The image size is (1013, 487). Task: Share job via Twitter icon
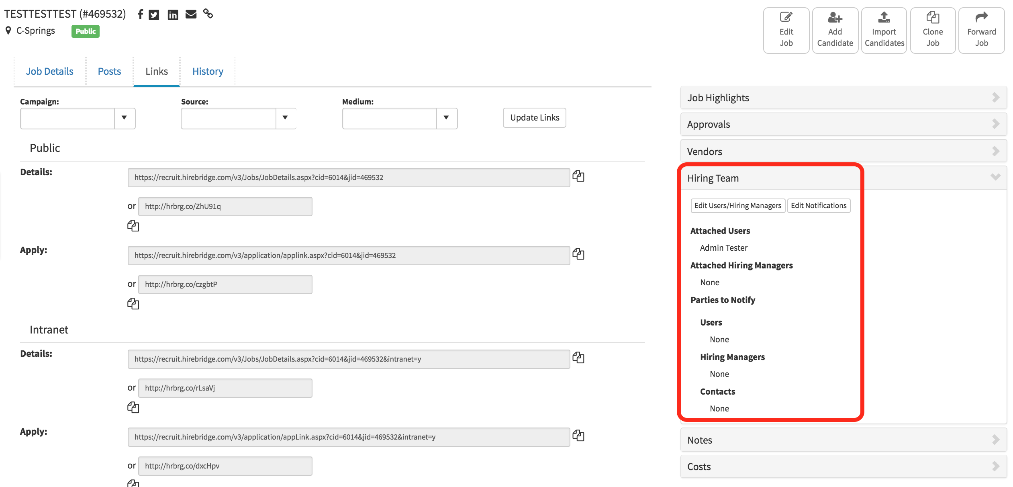[x=154, y=15]
